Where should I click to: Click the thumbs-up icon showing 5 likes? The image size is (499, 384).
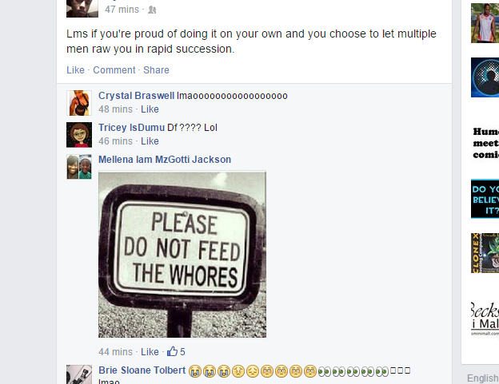(x=172, y=351)
